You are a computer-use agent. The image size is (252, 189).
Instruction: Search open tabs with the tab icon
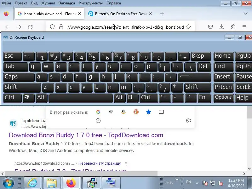pos(161,112)
